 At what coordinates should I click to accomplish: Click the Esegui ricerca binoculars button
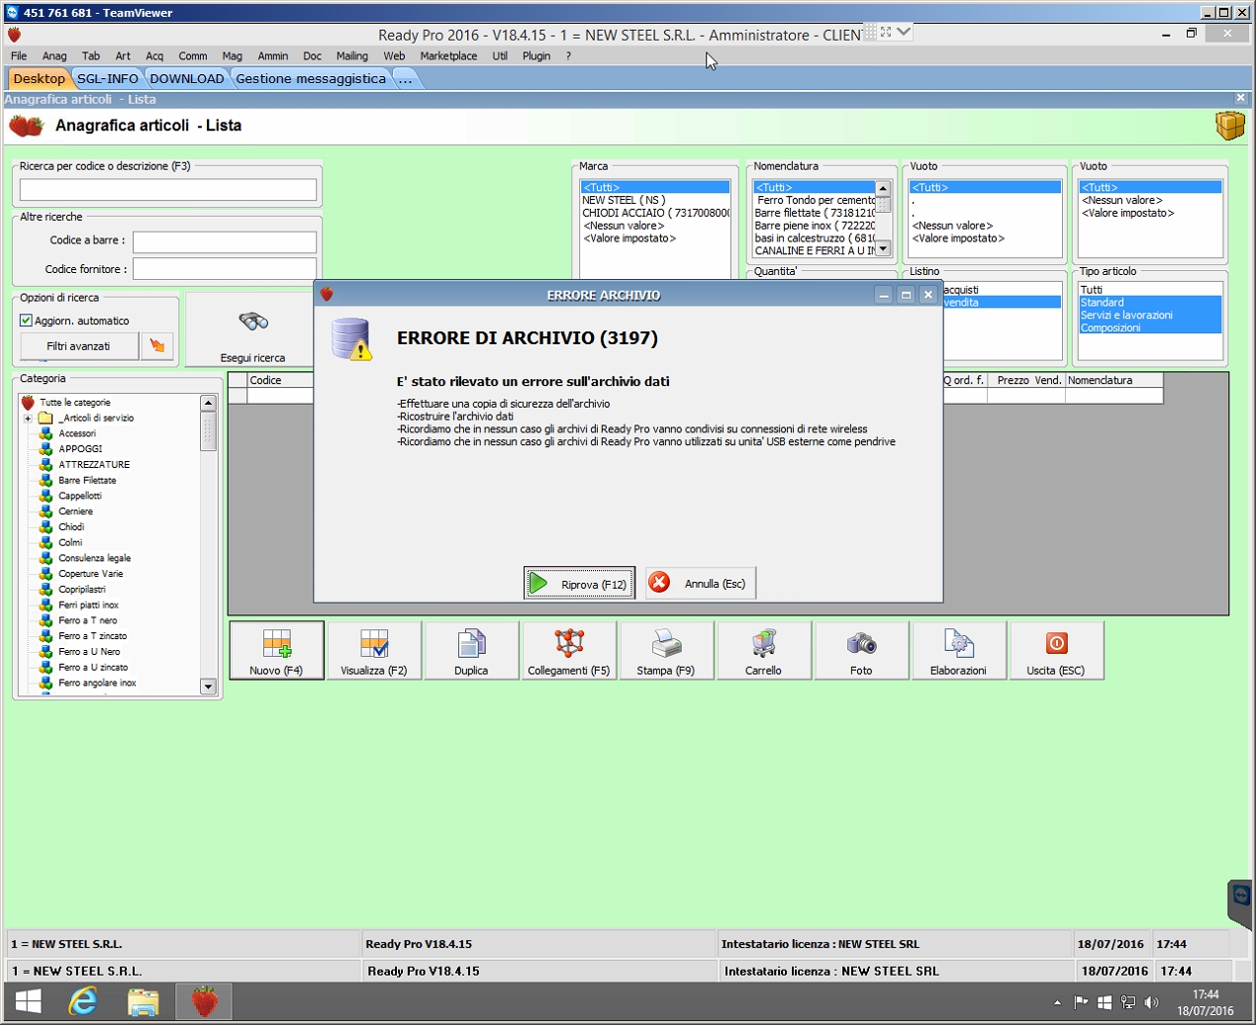tap(252, 330)
